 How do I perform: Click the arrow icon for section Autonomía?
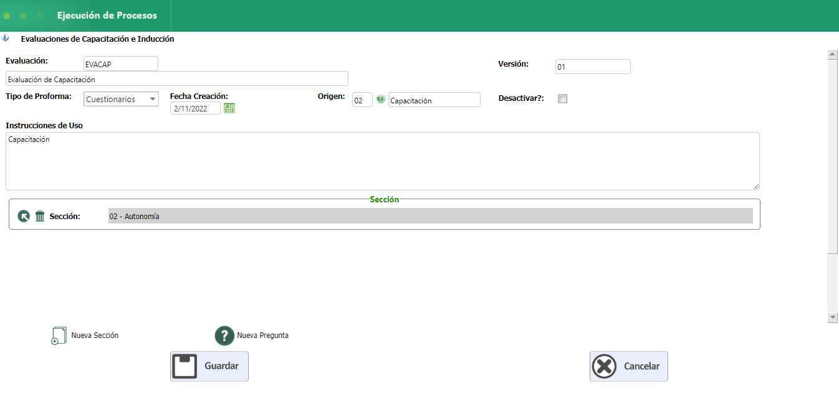coord(24,216)
